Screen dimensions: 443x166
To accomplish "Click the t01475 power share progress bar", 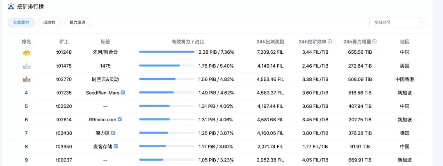I will [167, 66].
